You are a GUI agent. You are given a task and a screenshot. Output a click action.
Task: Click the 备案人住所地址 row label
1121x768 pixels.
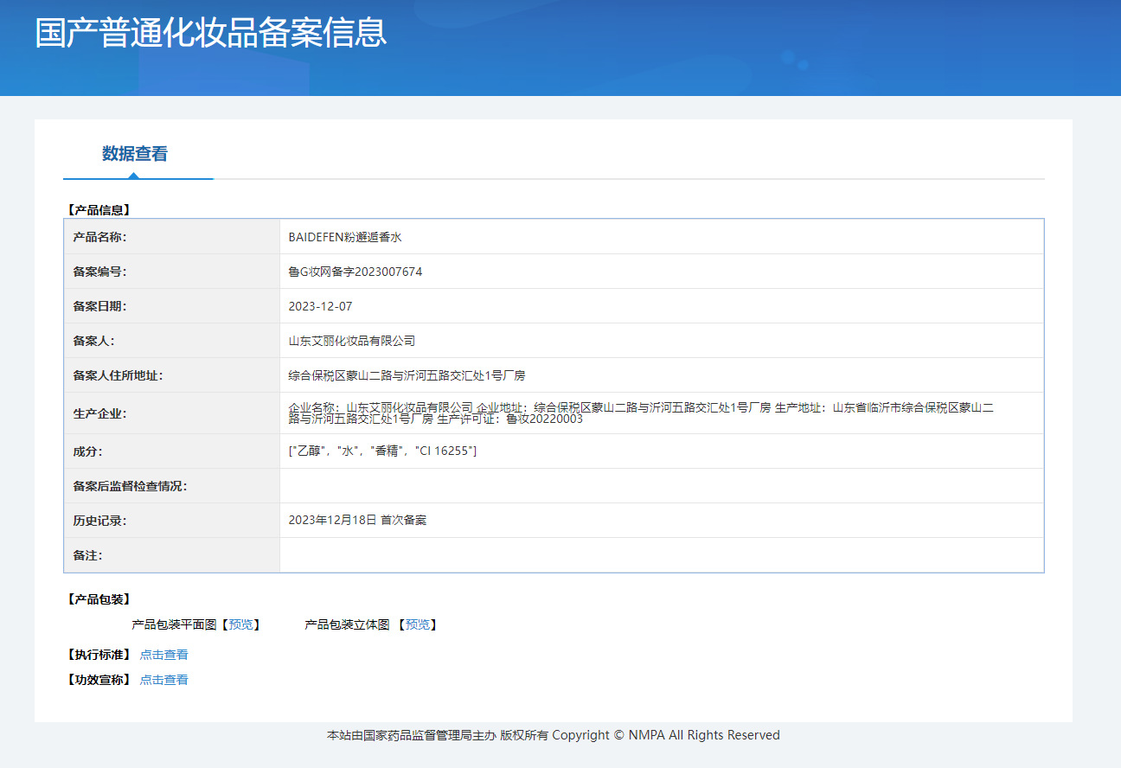pyautogui.click(x=119, y=375)
